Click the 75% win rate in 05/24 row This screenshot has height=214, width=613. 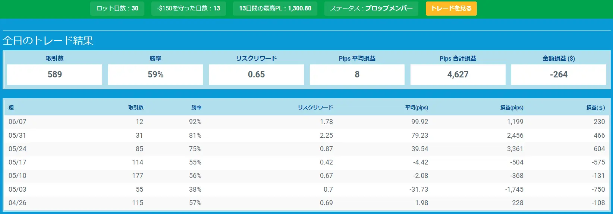pos(195,149)
